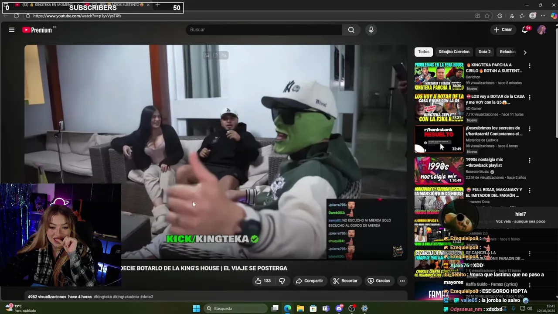The image size is (558, 314).
Task: Open Edge settings and more menu
Action: [543, 16]
